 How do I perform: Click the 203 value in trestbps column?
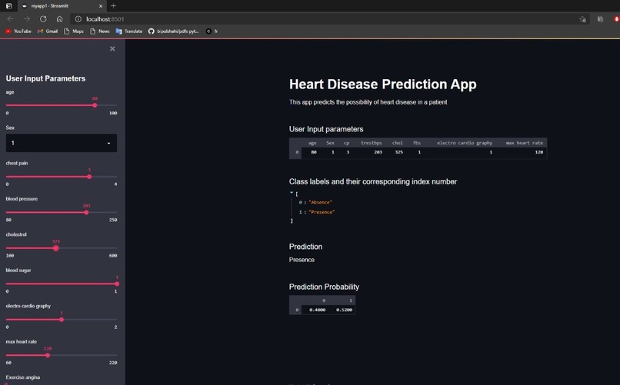click(x=378, y=152)
